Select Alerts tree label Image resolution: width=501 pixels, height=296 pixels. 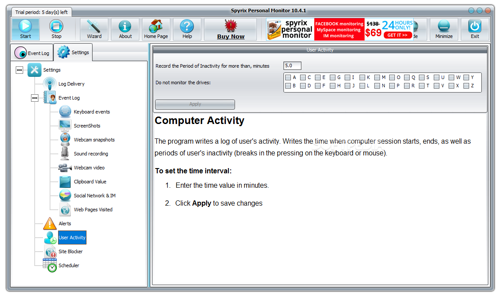point(65,224)
